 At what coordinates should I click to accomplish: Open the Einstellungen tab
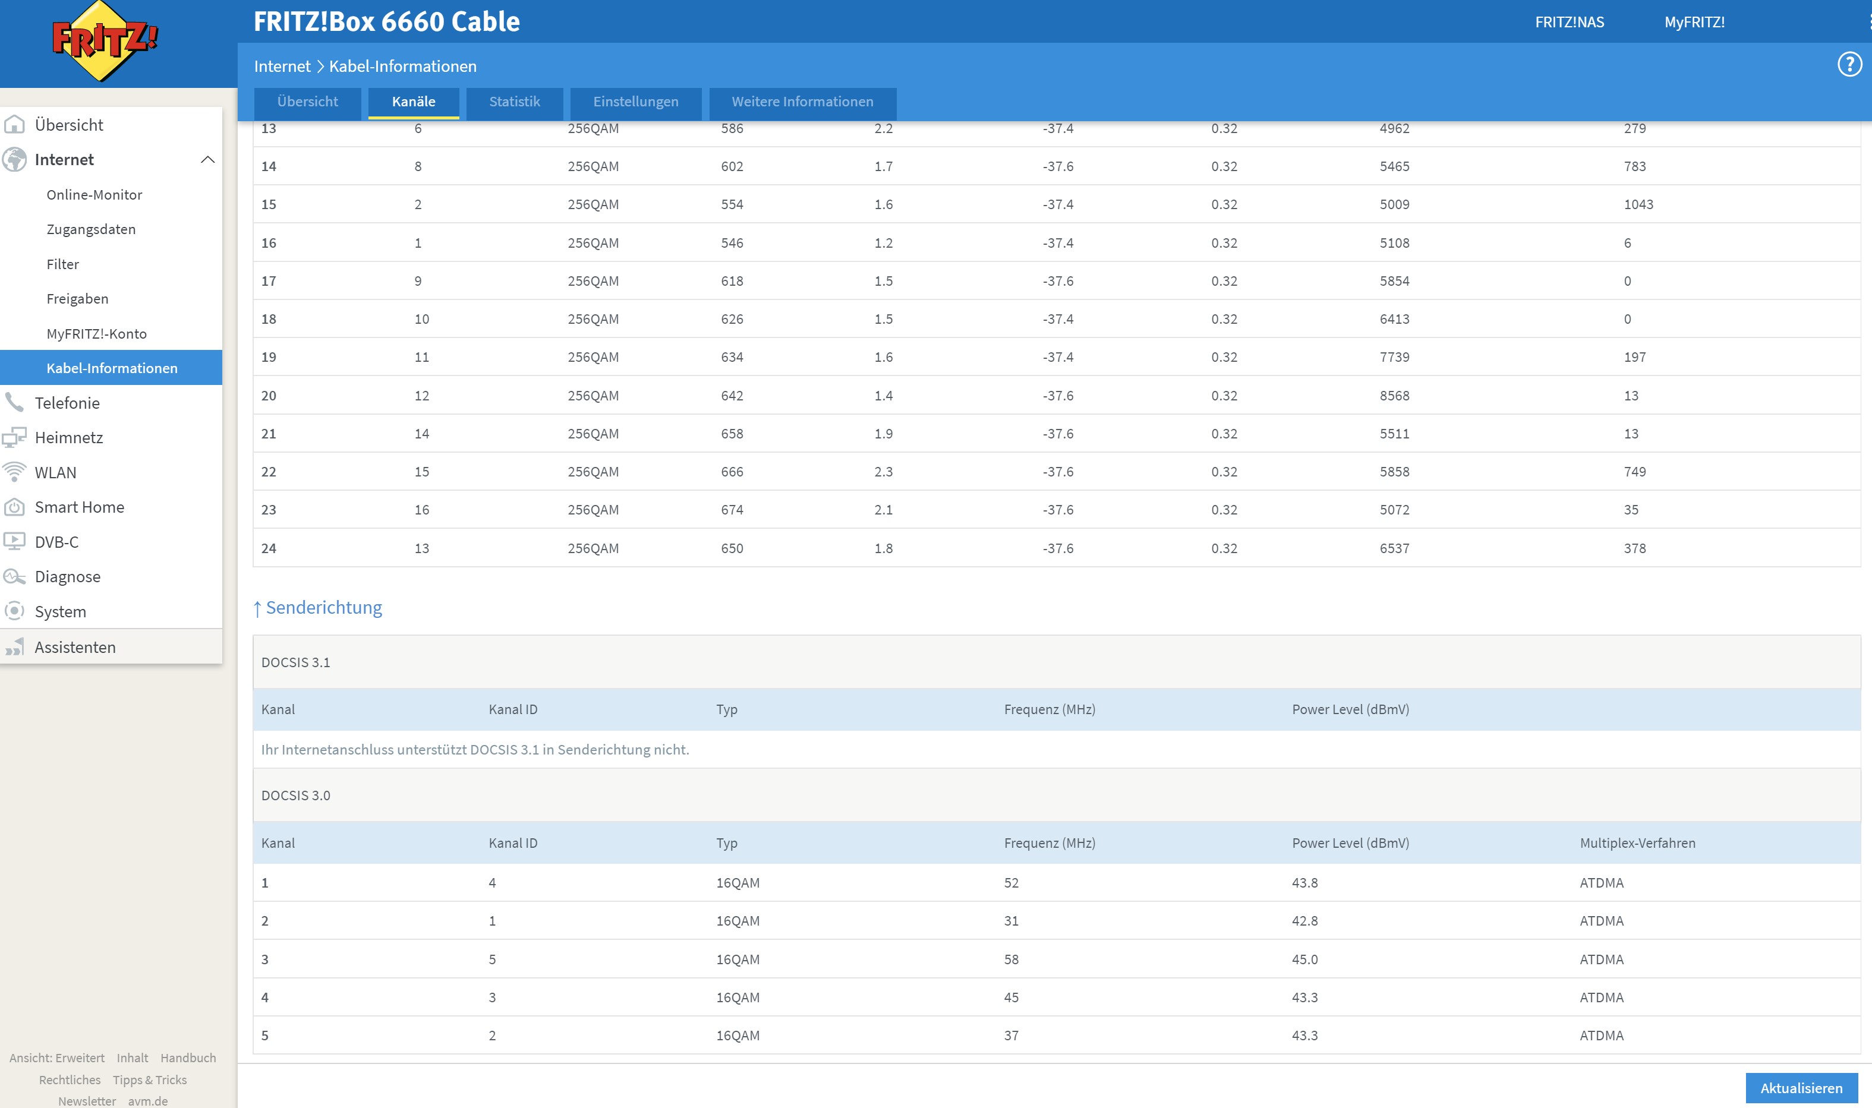635,102
